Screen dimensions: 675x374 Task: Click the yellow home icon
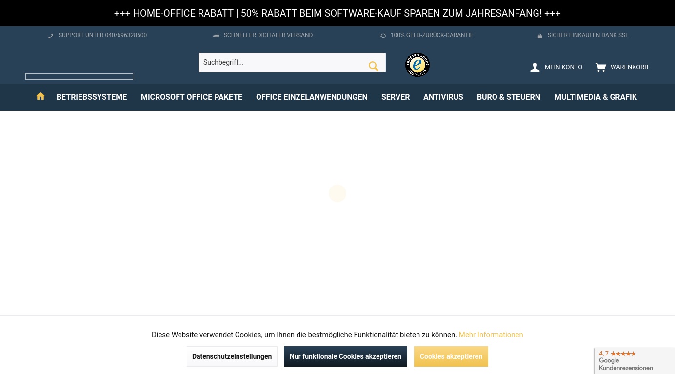(40, 96)
